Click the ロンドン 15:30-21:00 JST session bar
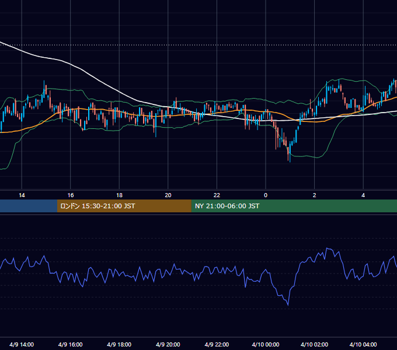 pos(124,206)
